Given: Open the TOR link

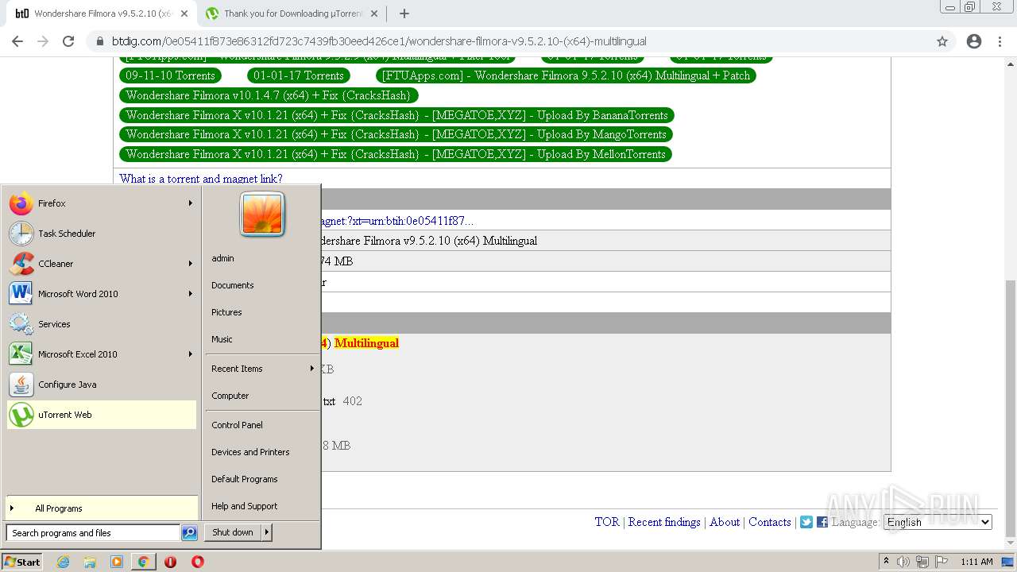Looking at the screenshot, I should [x=607, y=522].
